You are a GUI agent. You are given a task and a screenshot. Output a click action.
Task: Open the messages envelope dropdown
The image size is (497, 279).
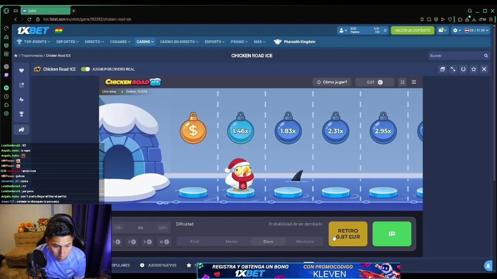point(443,30)
